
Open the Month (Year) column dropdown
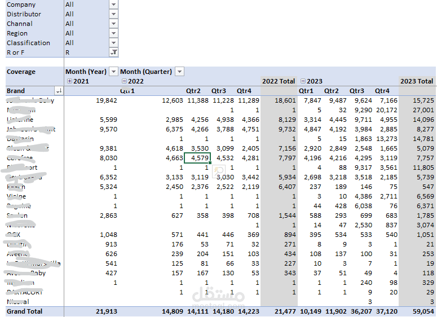tap(113, 72)
